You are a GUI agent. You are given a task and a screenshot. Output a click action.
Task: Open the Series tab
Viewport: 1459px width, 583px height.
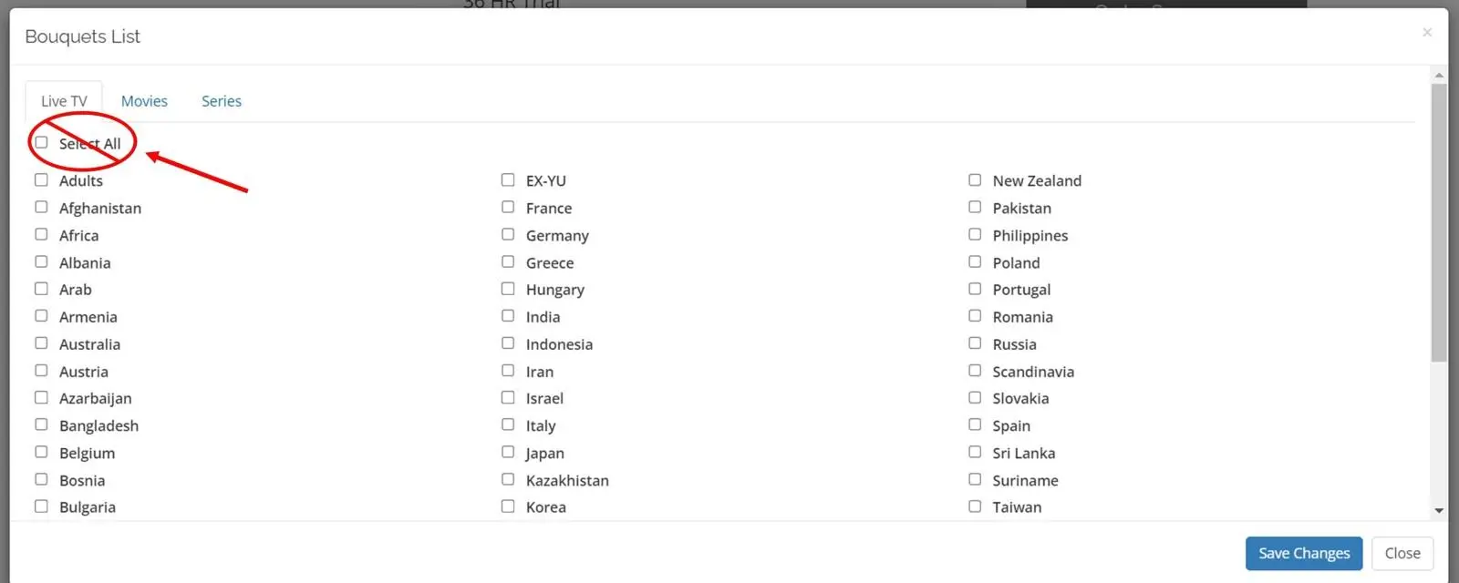point(222,101)
